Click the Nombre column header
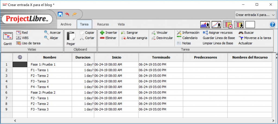The image size is (278, 124). pos(50,57)
